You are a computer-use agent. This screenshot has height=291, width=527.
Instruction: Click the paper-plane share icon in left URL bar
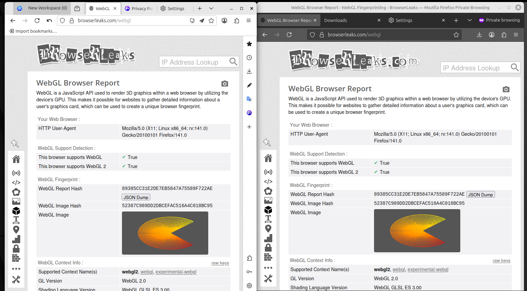[201, 21]
